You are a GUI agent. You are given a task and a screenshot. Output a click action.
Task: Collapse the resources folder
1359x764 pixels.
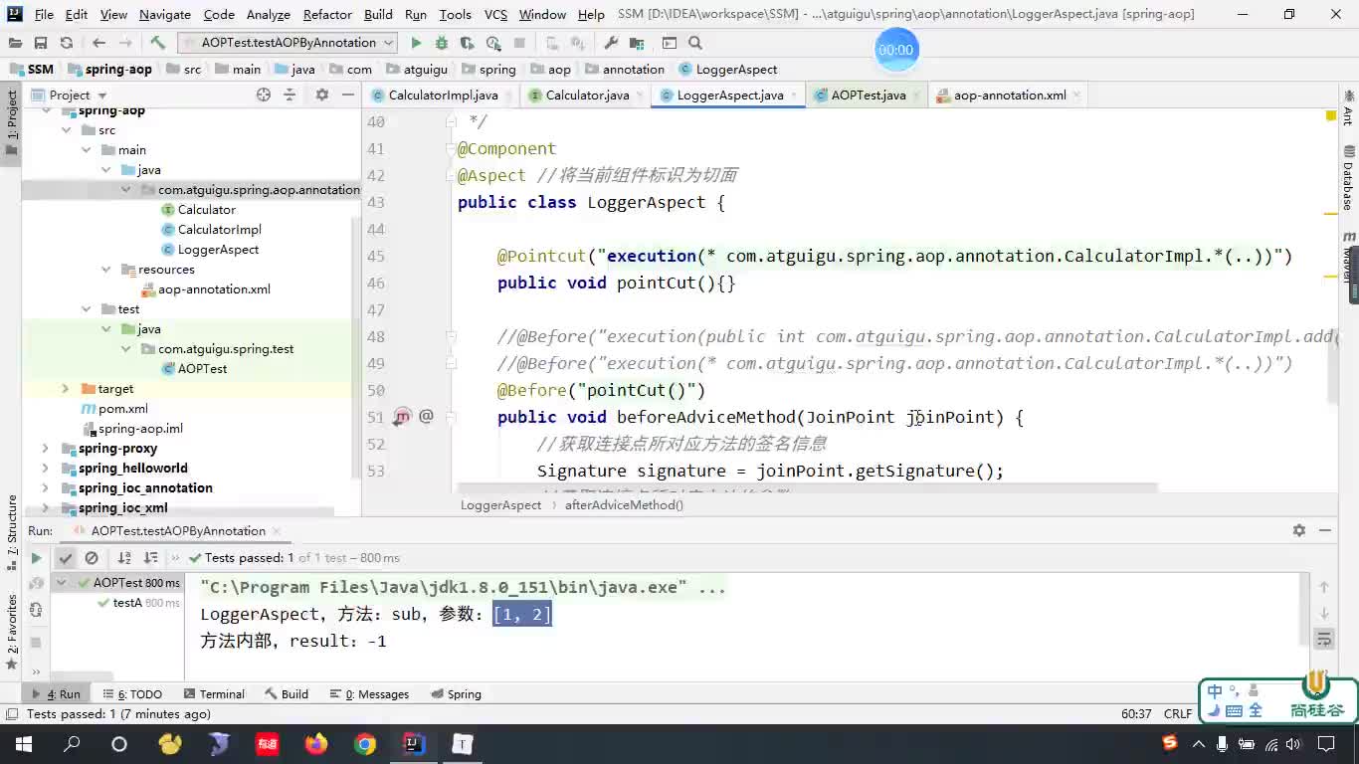(x=105, y=270)
